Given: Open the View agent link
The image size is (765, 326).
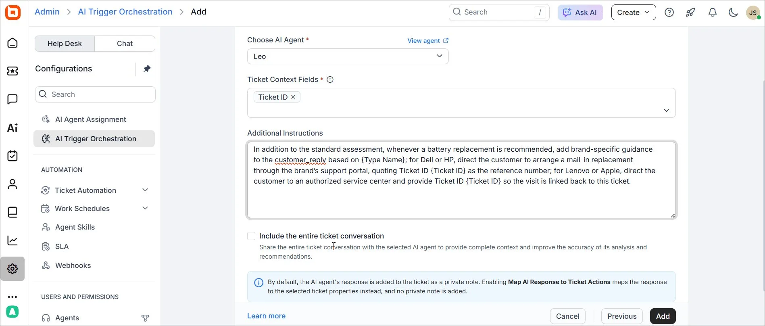Looking at the screenshot, I should point(423,41).
